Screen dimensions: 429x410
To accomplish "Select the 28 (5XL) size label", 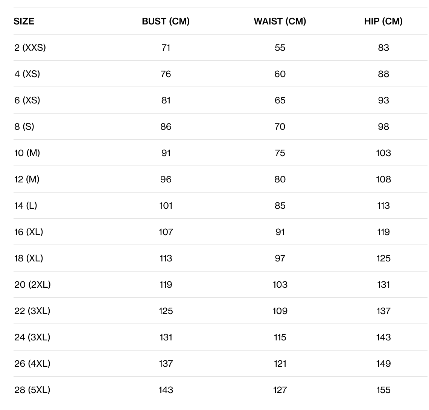I will pos(32,390).
